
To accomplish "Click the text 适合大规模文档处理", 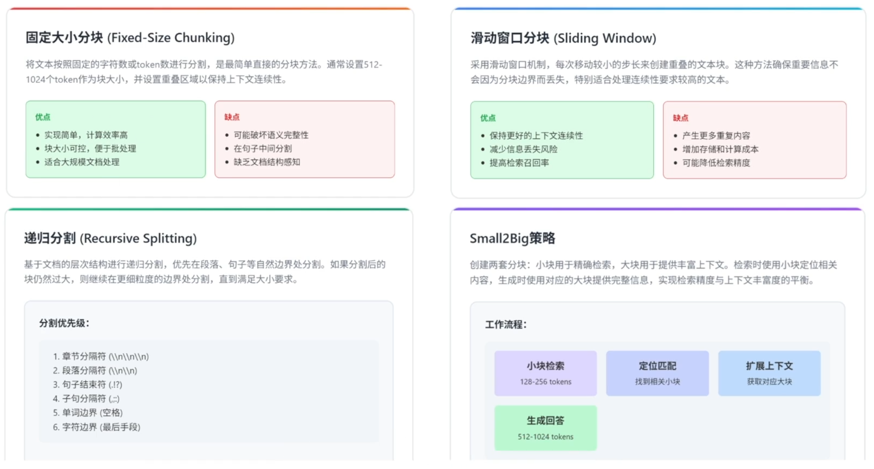I will click(82, 162).
